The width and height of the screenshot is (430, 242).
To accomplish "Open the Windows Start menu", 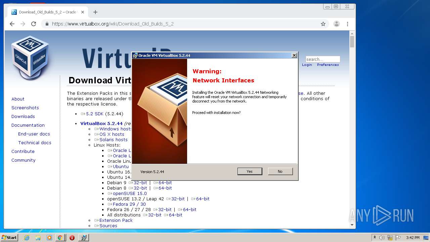I will (x=9, y=238).
